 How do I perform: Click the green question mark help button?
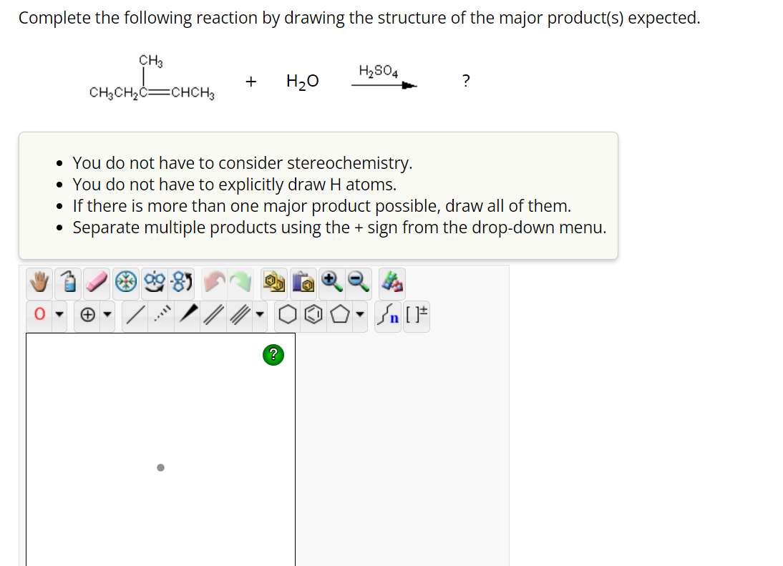click(273, 354)
